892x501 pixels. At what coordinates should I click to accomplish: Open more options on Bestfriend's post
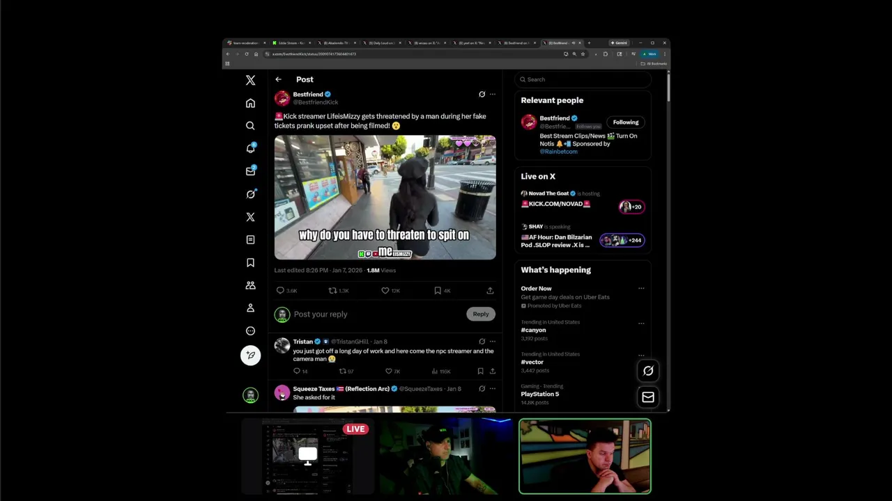point(492,94)
